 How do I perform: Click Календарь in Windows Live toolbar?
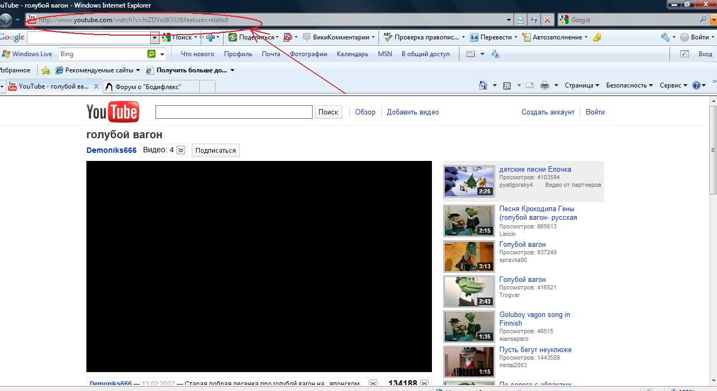point(353,54)
